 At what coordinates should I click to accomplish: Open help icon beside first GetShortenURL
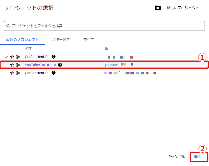(x=54, y=57)
